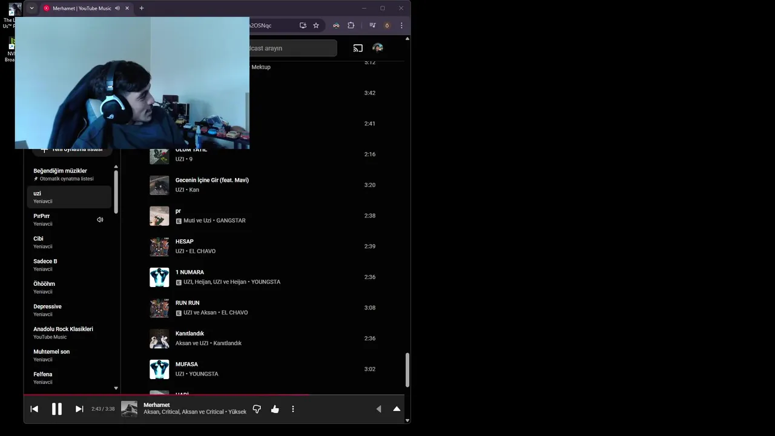Mute tab via speaker icon on Merhamet tab
The height and width of the screenshot is (436, 775).
tap(117, 8)
